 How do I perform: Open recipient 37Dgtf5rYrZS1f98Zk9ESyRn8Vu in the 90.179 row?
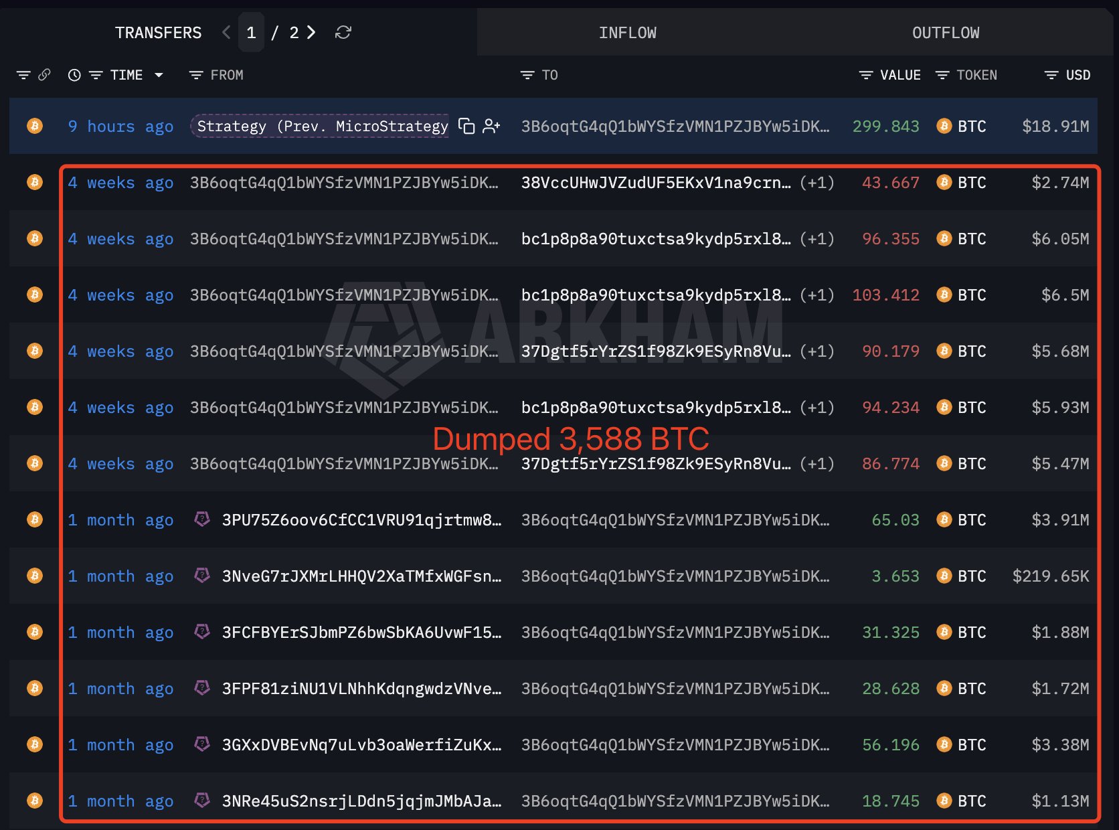click(x=656, y=351)
